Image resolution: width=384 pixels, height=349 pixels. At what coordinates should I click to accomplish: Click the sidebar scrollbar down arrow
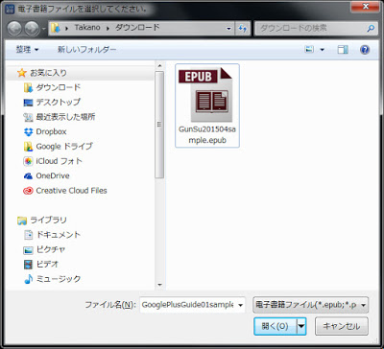pos(159,285)
